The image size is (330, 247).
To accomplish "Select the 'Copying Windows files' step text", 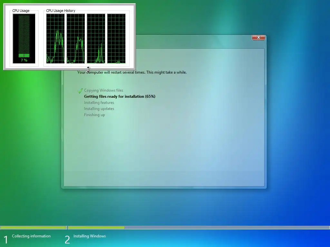I will pos(103,90).
